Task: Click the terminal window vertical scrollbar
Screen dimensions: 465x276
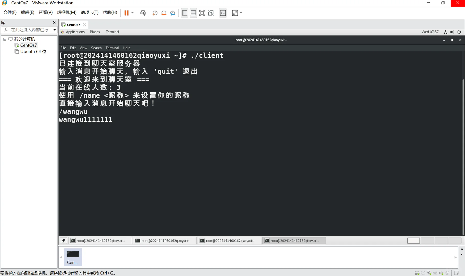Action: point(463,157)
